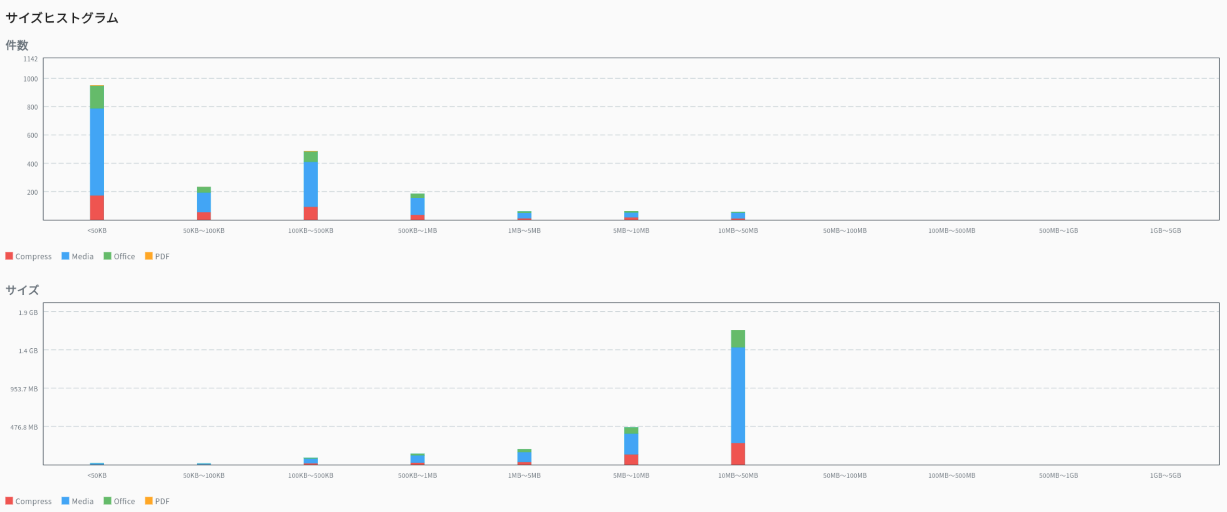The width and height of the screenshot is (1227, 512).
Task: Click Compress segment of <50KB bar in 件数
Action: [97, 208]
